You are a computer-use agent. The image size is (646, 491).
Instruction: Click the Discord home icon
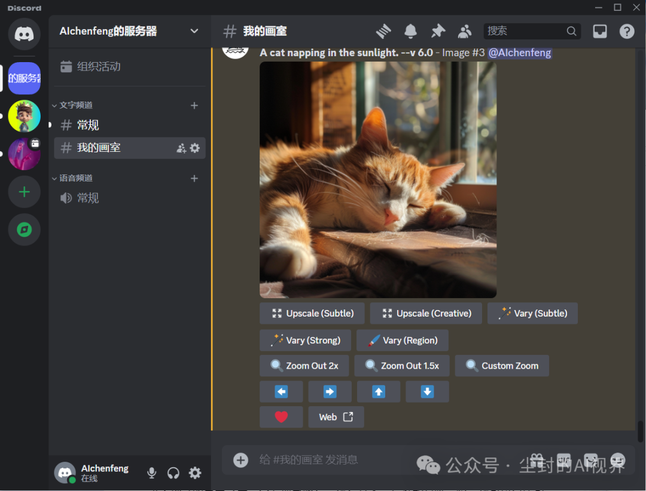coord(24,33)
